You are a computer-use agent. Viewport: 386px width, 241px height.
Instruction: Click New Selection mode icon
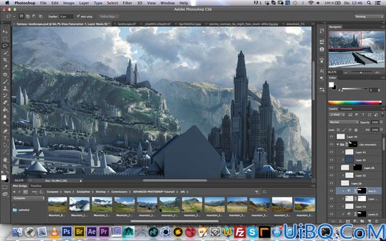pos(21,17)
